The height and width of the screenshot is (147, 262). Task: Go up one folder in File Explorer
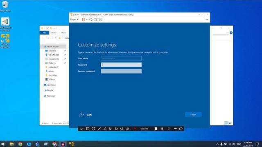click(x=56, y=38)
